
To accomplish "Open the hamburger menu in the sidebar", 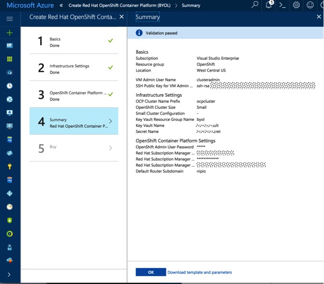I will pos(9,19).
